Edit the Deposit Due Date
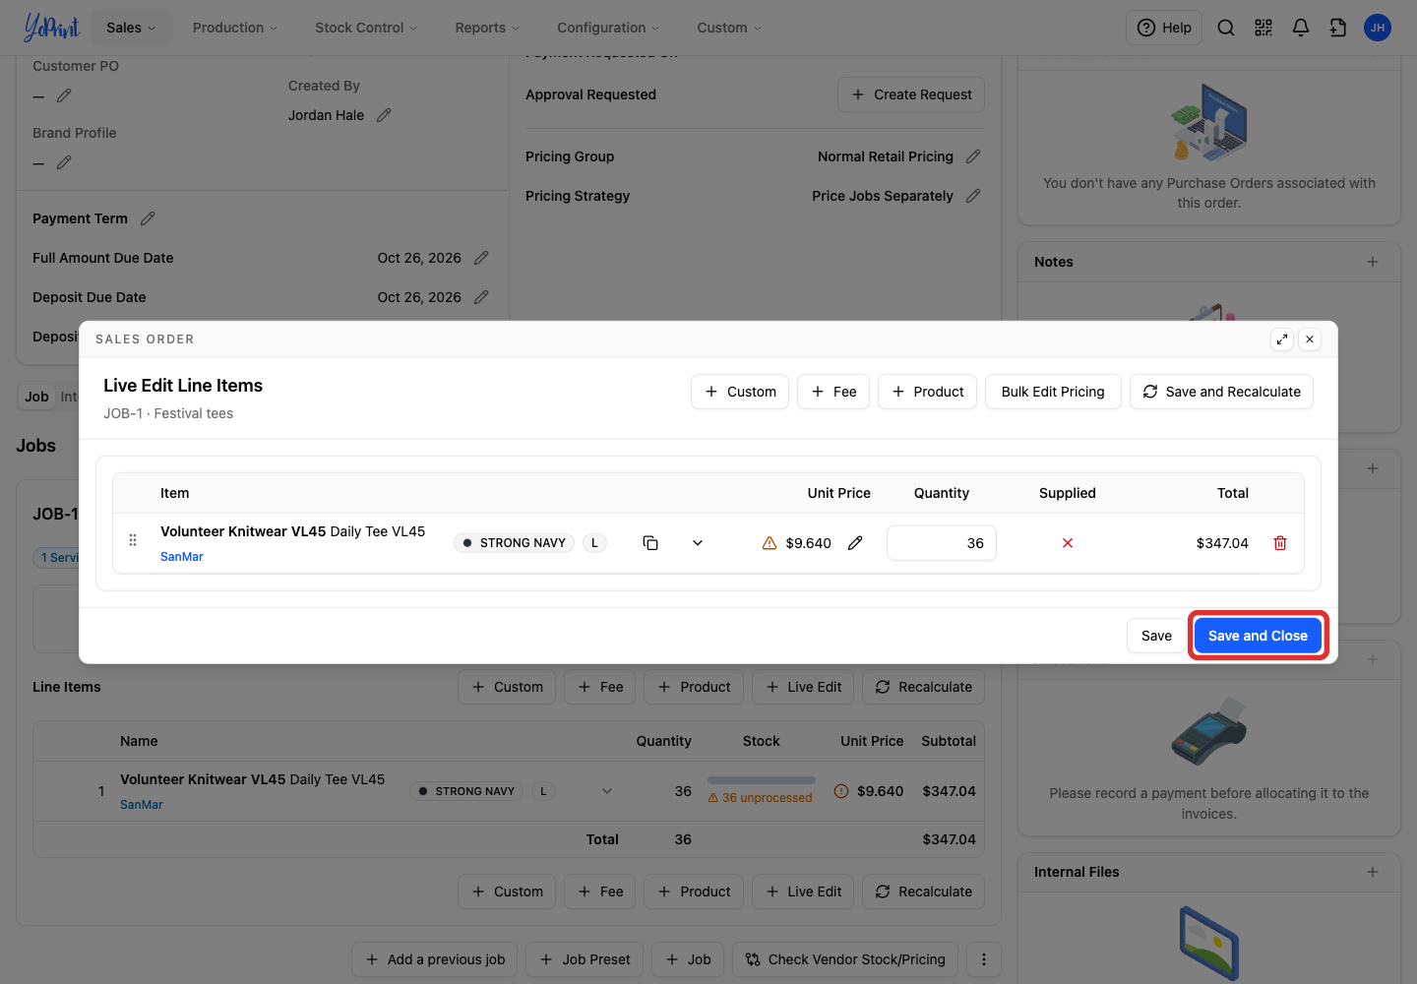The image size is (1417, 984). 481,297
